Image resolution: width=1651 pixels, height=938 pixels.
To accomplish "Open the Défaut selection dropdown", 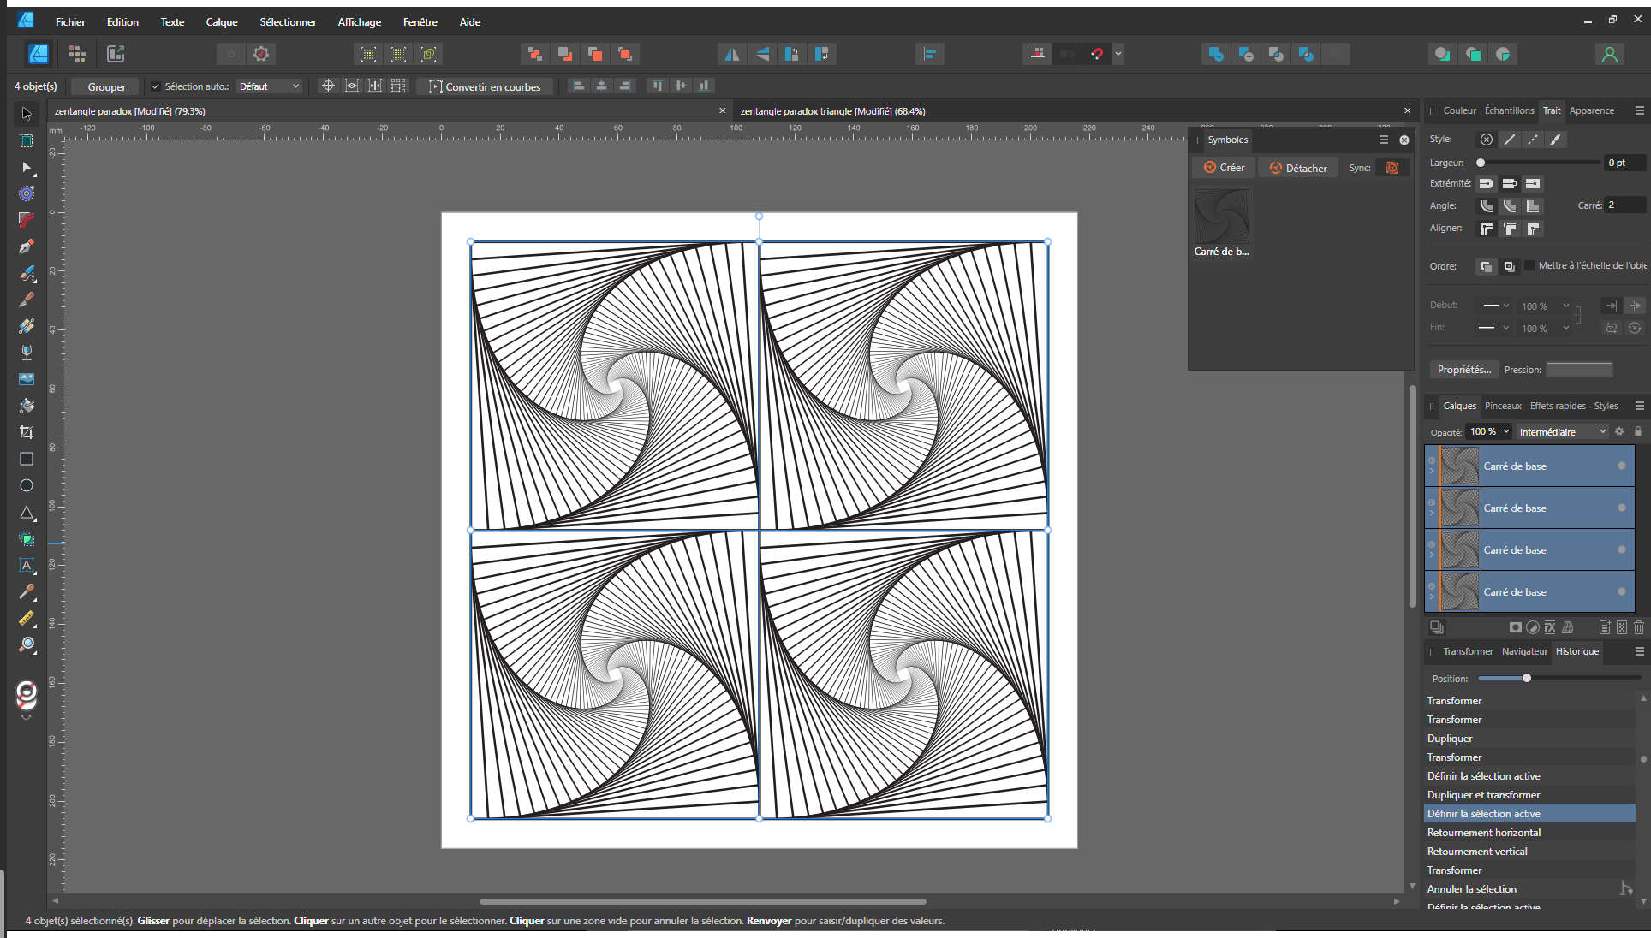I will tap(269, 86).
